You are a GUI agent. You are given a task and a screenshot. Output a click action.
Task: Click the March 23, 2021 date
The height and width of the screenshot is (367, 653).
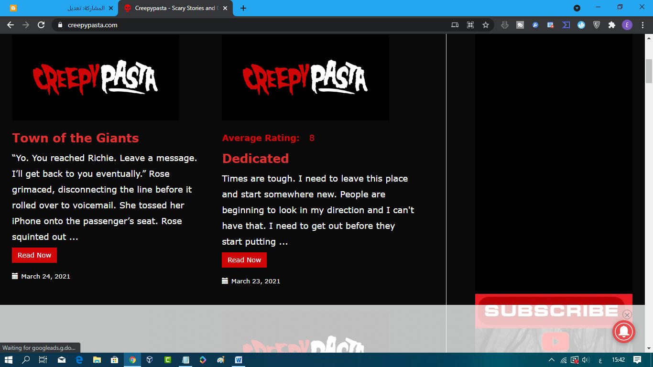(x=256, y=281)
